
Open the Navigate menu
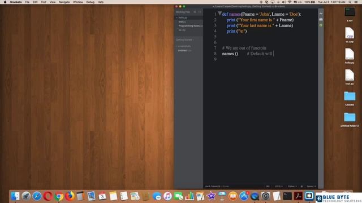click(x=64, y=2)
